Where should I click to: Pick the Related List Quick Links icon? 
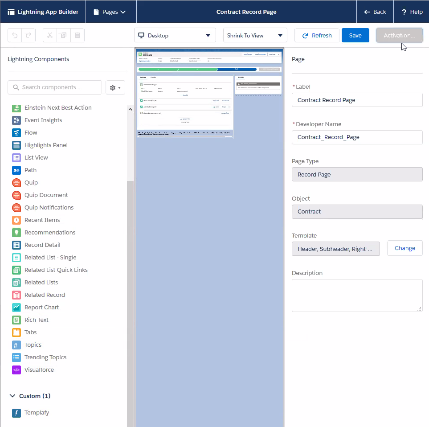click(x=16, y=270)
